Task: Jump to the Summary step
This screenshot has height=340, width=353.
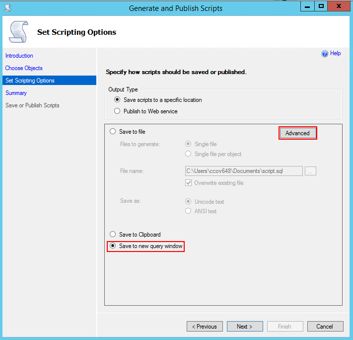Action: (x=16, y=93)
